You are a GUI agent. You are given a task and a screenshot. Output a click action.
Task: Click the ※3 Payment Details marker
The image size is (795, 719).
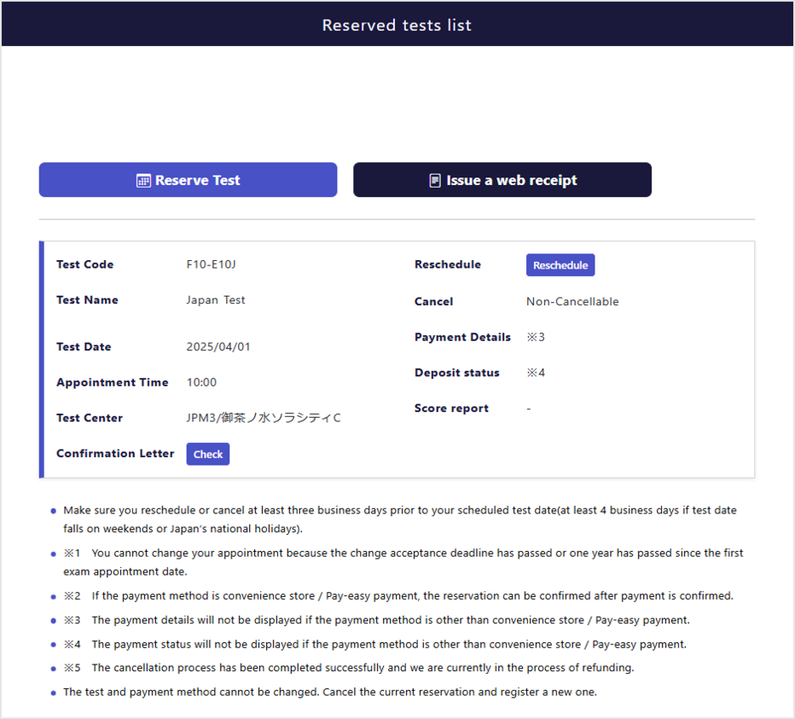click(534, 337)
